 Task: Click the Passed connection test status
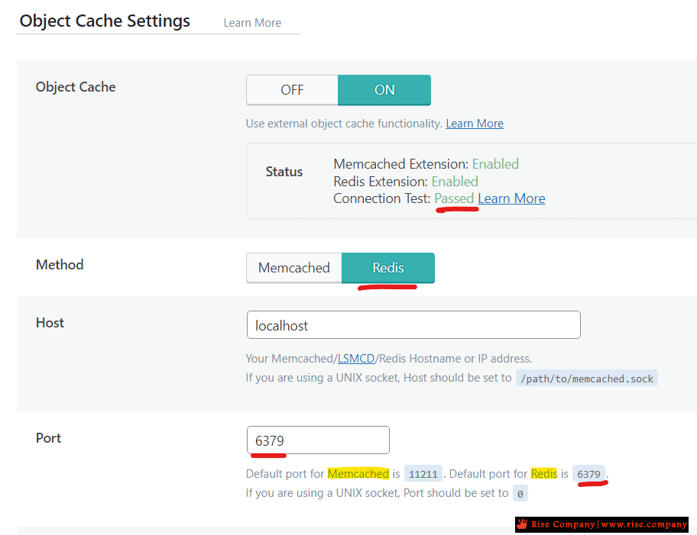(454, 198)
